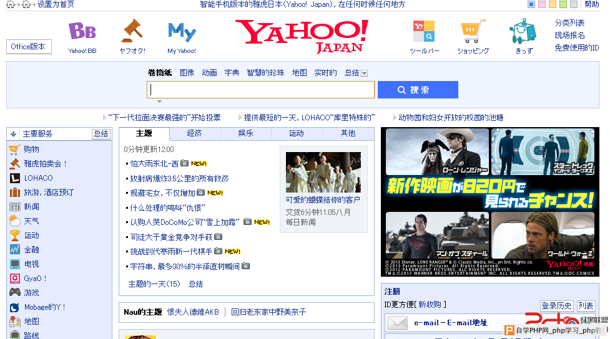The image size is (610, 339).
Task: Click the 电视 TV sidebar icon
Action: (x=15, y=264)
